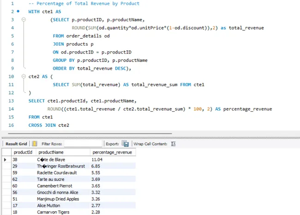Click the WITH keyword on line 2
The width and height of the screenshot is (300, 215).
34,12
